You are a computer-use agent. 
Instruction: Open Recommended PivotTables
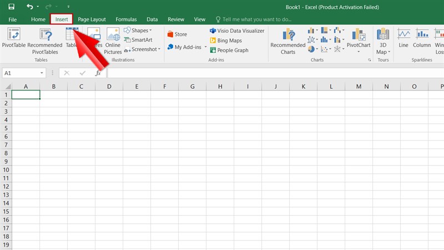tap(45, 41)
